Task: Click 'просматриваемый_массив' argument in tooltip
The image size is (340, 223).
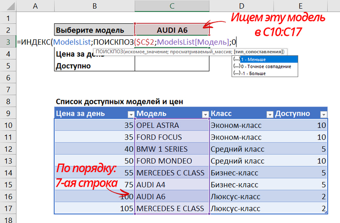Action: coord(201,52)
